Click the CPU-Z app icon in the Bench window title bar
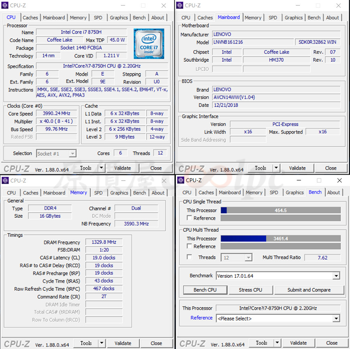350x349 pixels. click(x=181, y=180)
